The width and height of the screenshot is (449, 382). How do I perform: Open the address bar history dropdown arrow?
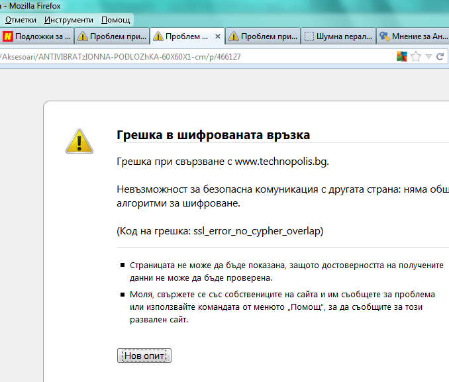tap(428, 56)
